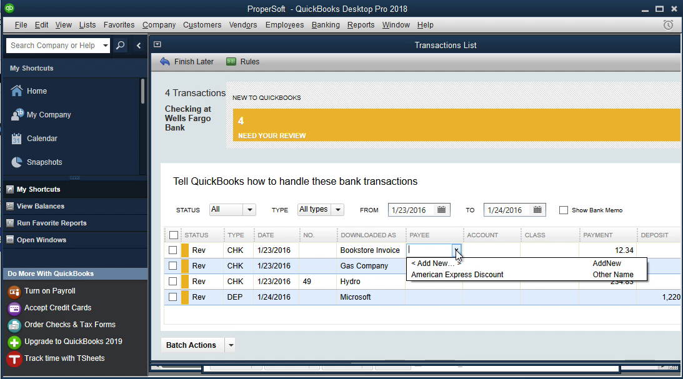Click the Accept Credit Cards icon
Image resolution: width=683 pixels, height=379 pixels.
coord(14,308)
